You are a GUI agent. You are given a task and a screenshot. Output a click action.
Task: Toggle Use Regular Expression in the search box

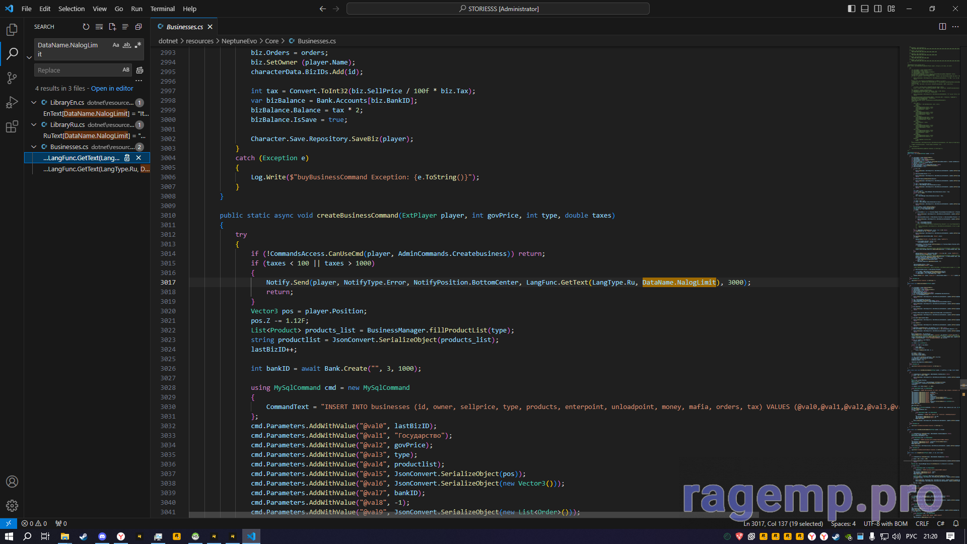click(138, 45)
